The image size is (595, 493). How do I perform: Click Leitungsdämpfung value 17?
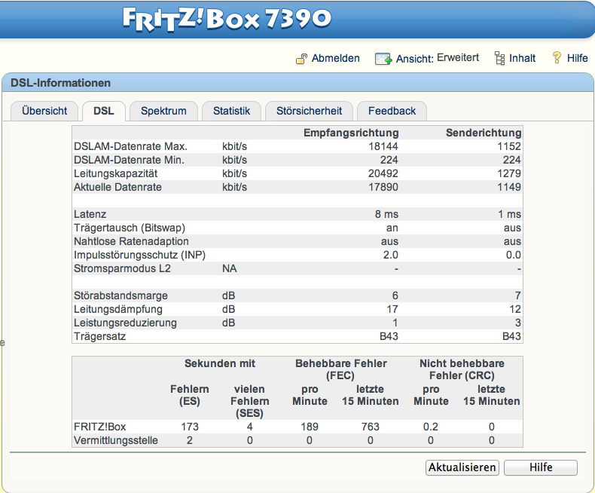point(392,310)
